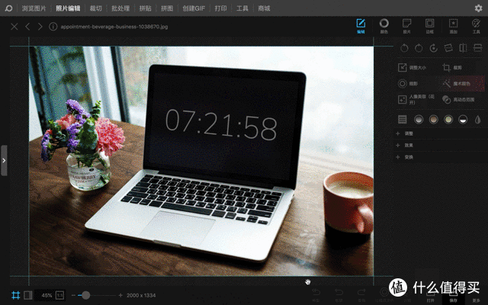Show image info via the circled i icon
This screenshot has height=305, width=488.
point(53,27)
